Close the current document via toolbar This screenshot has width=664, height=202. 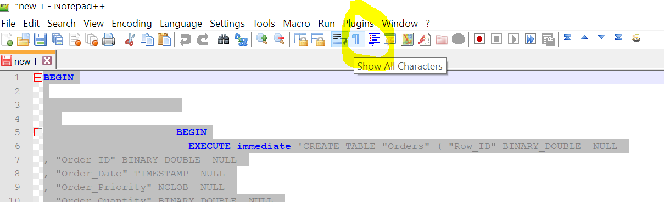(x=75, y=39)
